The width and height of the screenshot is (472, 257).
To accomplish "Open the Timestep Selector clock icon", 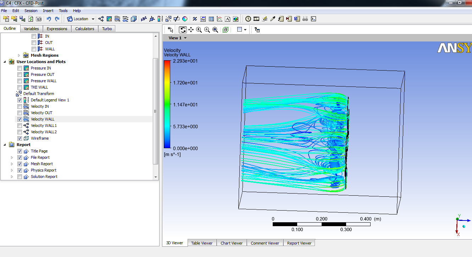I will (248, 19).
